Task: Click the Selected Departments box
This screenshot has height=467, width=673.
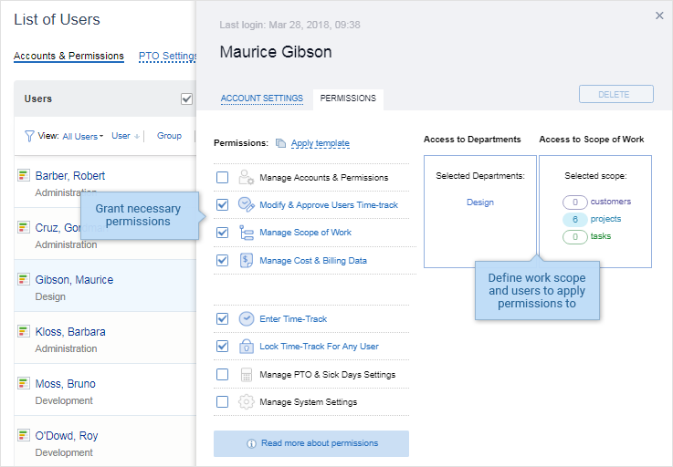Action: click(480, 212)
